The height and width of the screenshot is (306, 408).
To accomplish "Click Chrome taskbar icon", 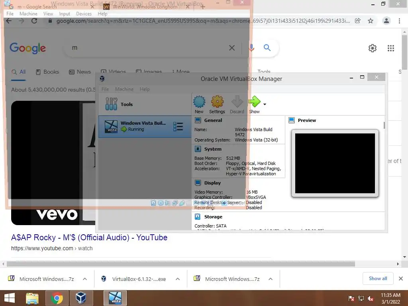I will click(57, 298).
